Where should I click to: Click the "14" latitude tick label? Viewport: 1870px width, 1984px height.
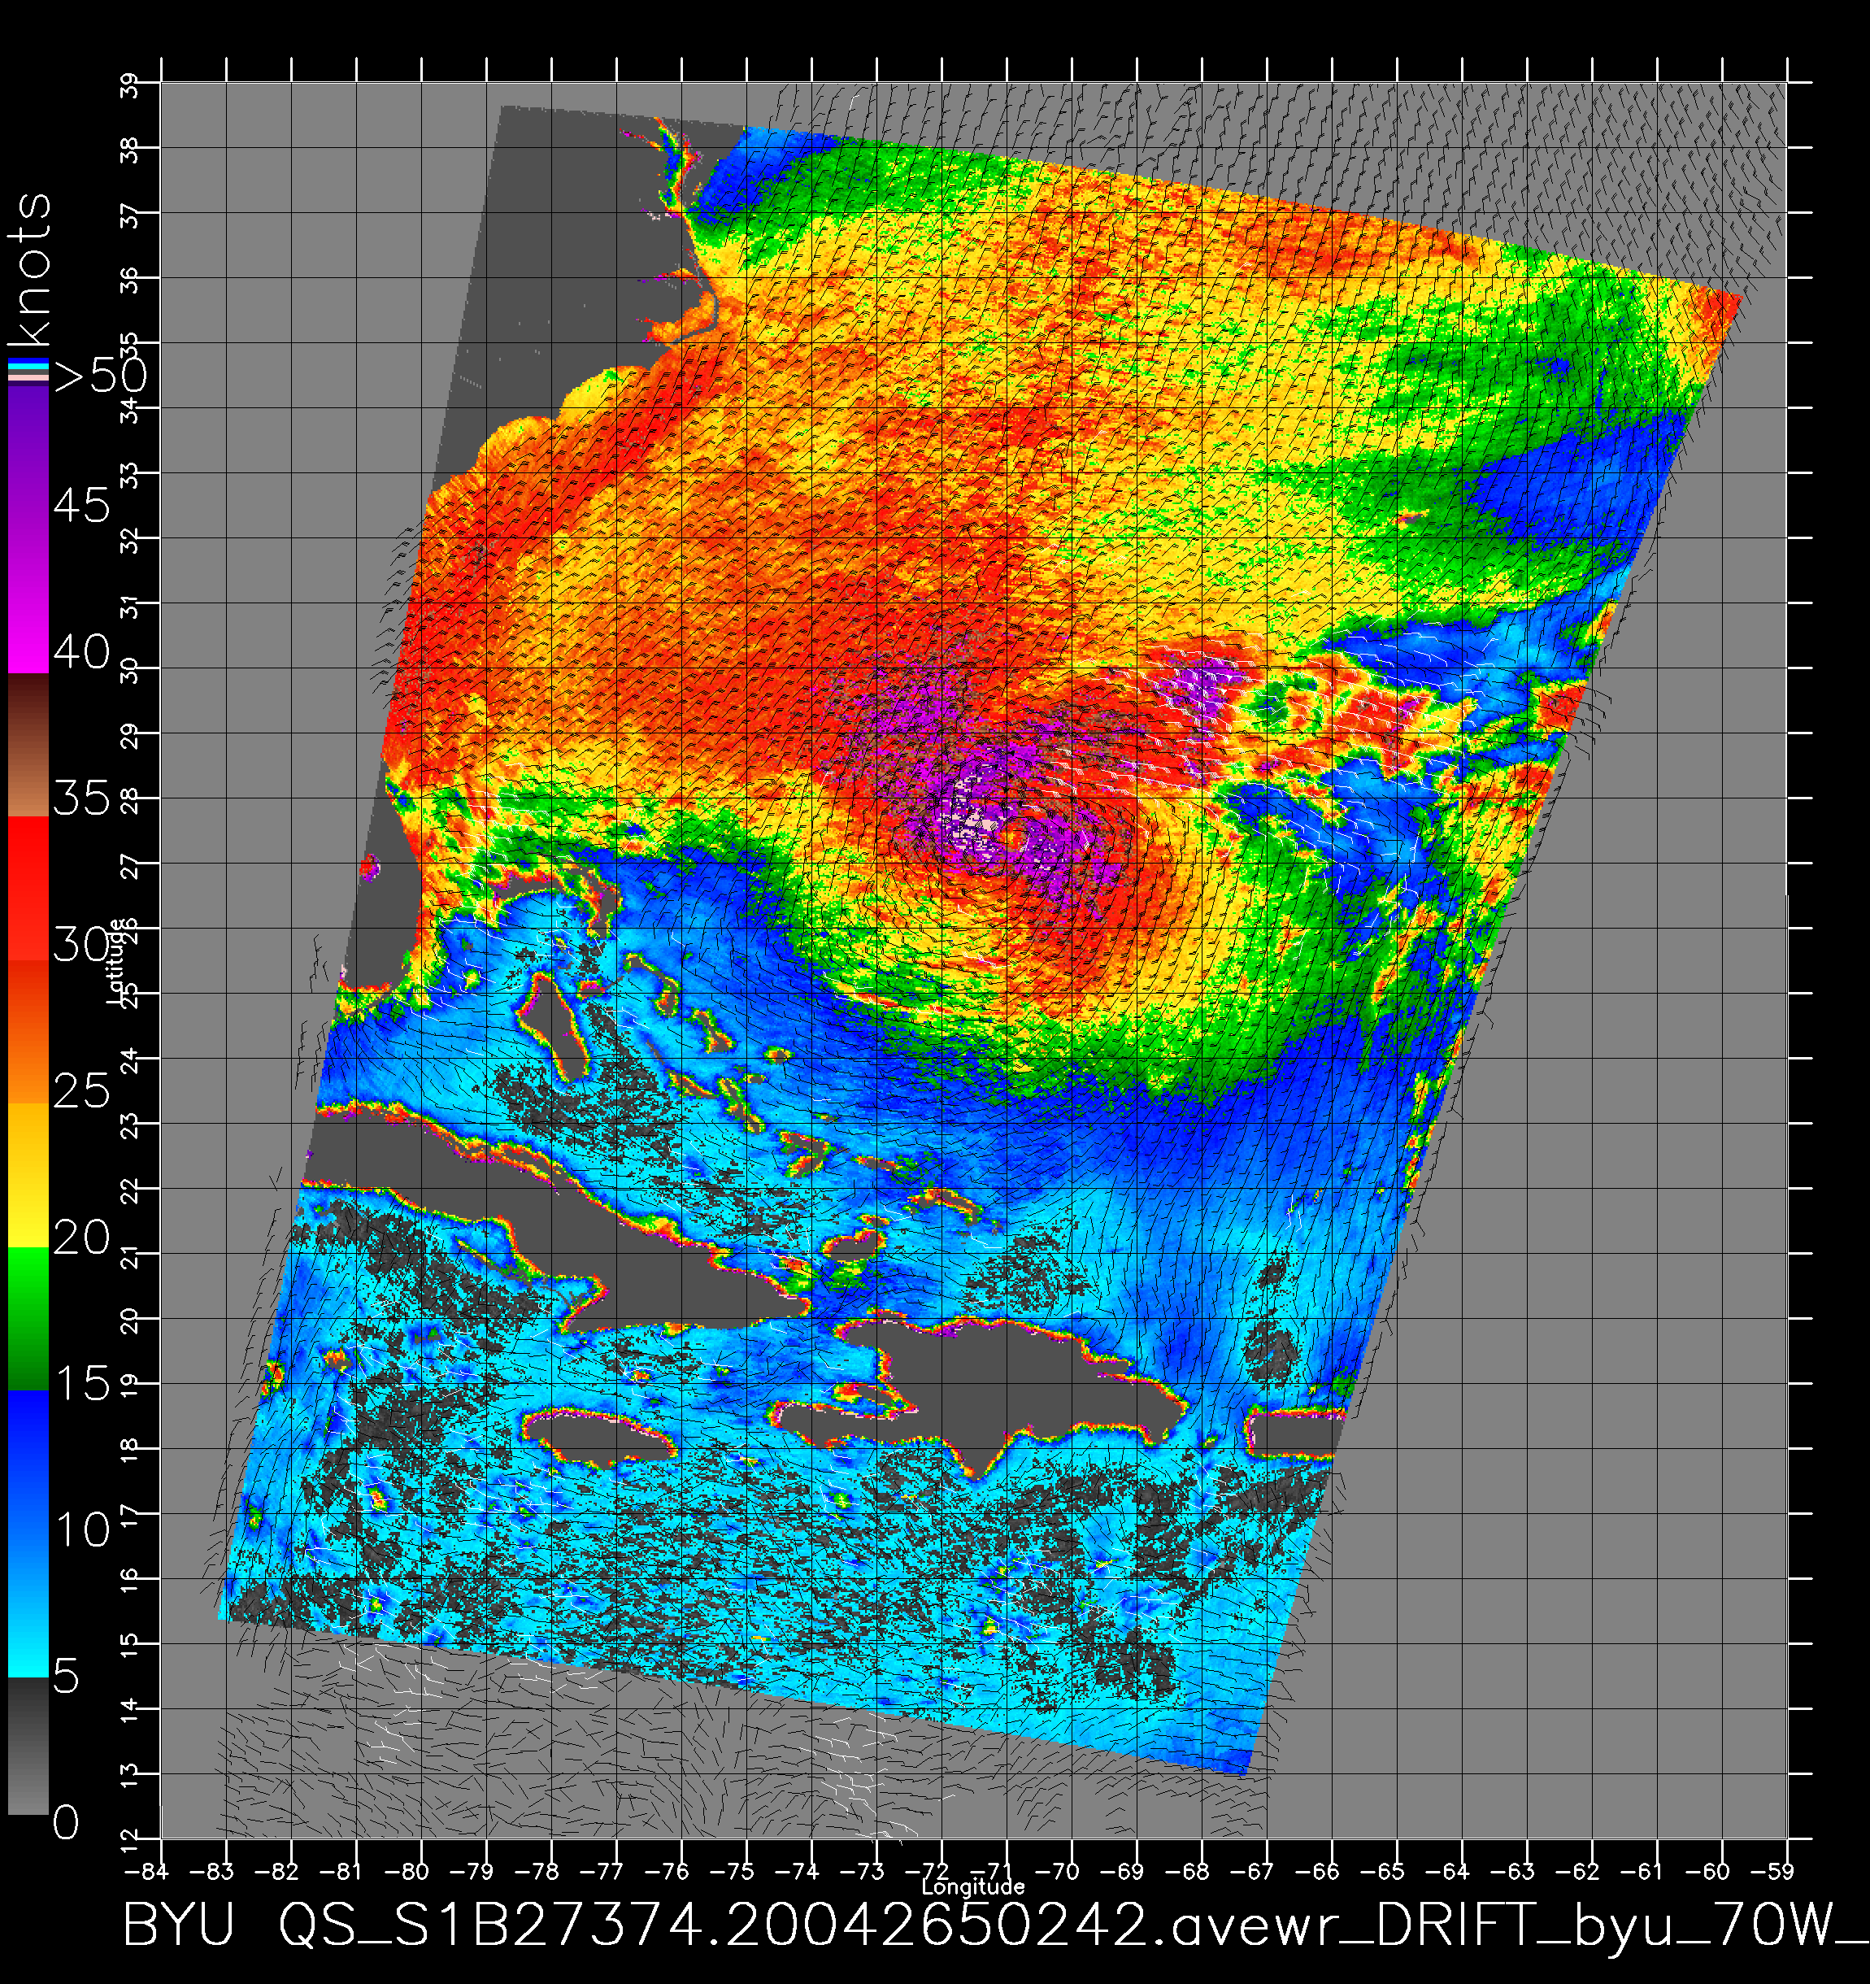tap(128, 1712)
